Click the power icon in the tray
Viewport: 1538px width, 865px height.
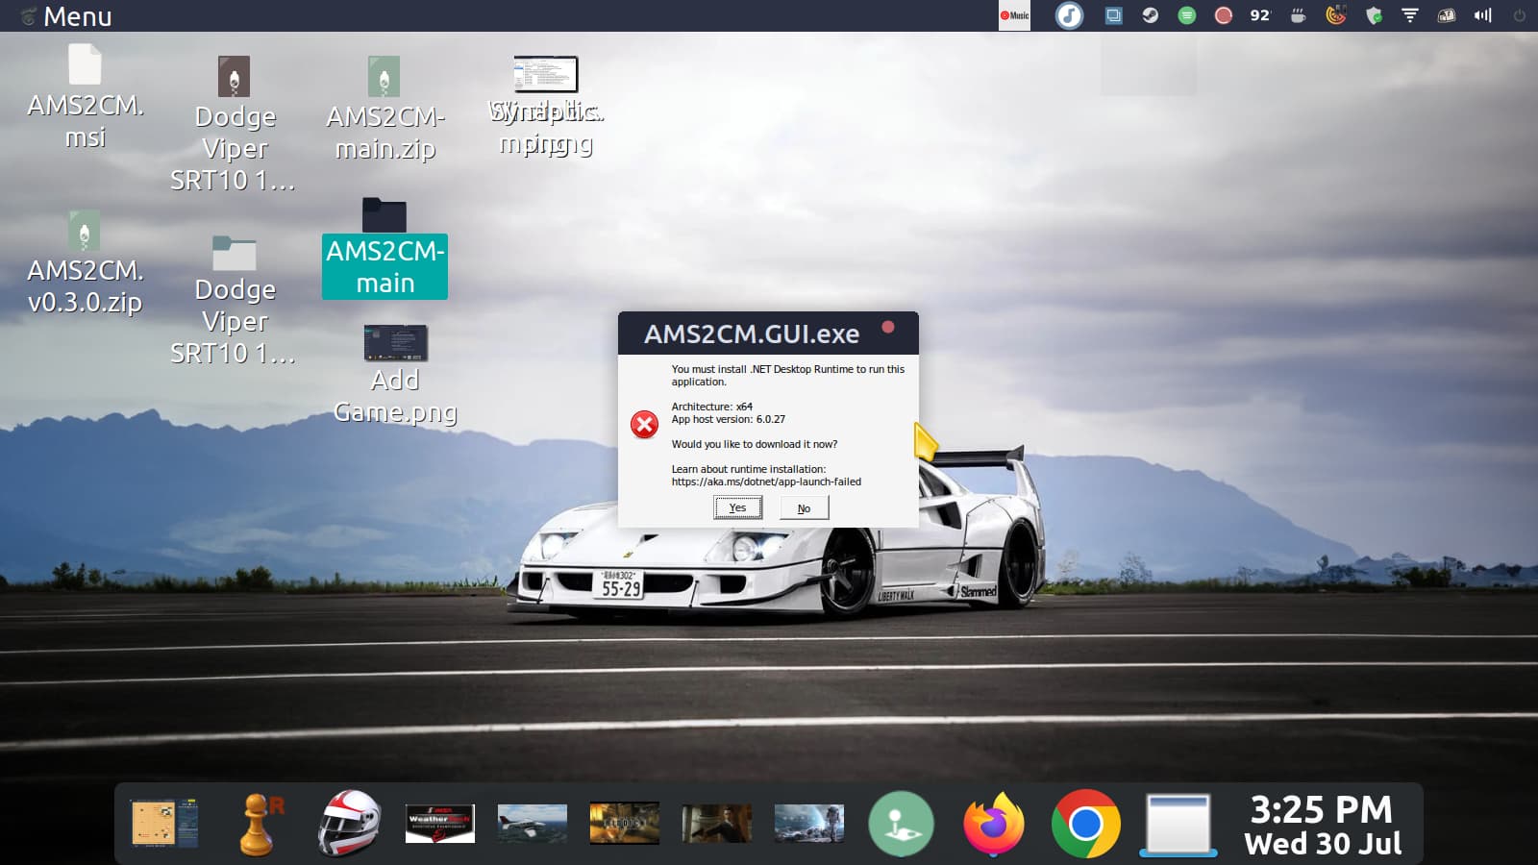click(1520, 15)
